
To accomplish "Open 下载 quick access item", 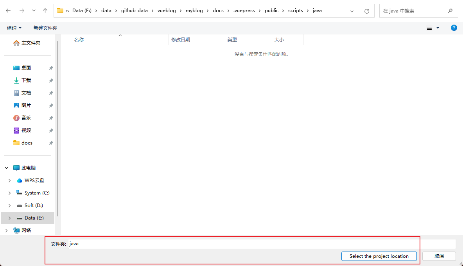I will (x=22, y=80).
